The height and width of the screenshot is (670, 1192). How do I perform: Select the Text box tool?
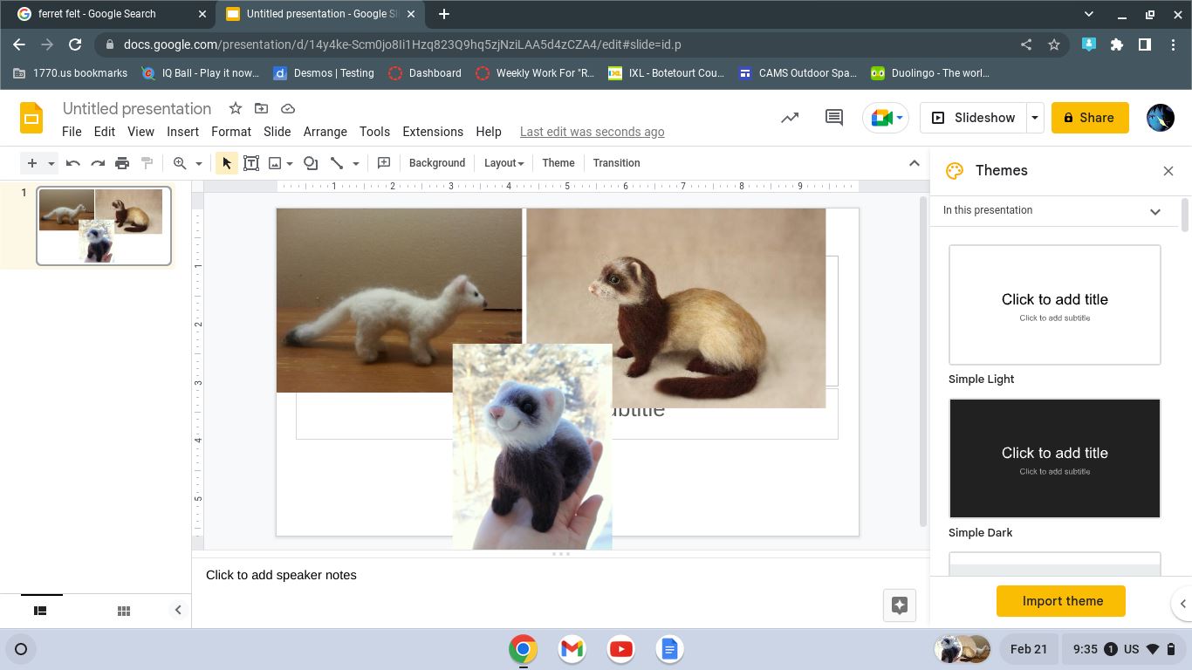pos(251,163)
